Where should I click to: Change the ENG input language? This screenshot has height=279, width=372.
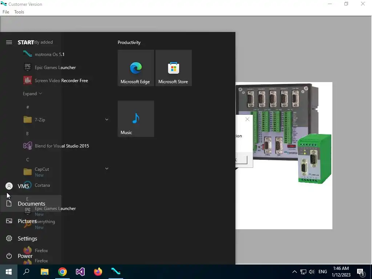(323, 272)
